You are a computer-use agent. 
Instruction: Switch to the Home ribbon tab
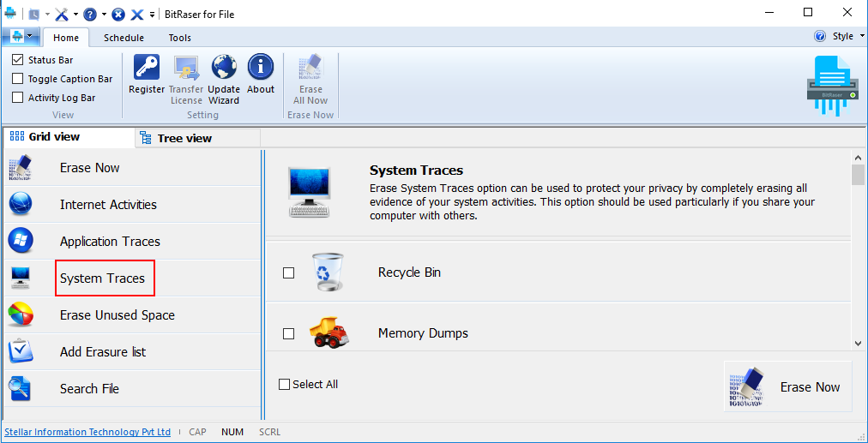tap(66, 38)
